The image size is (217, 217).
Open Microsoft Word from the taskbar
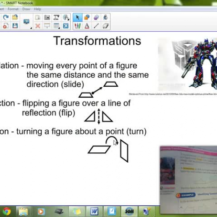click(x=94, y=212)
